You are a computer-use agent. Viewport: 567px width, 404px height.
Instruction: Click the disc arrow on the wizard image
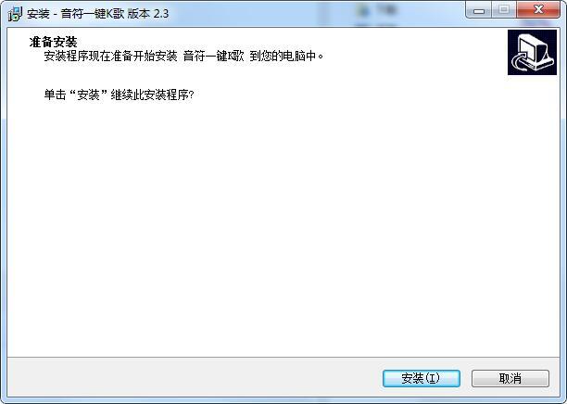tap(521, 61)
